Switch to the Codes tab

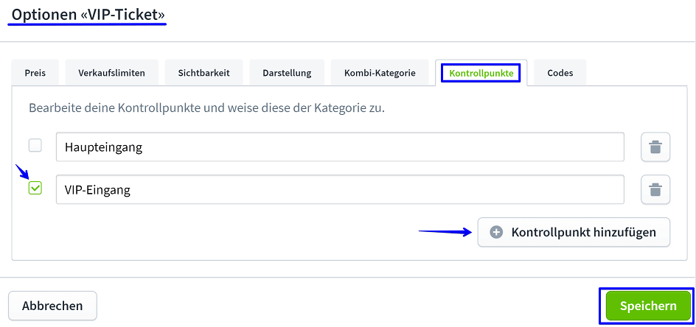point(560,73)
